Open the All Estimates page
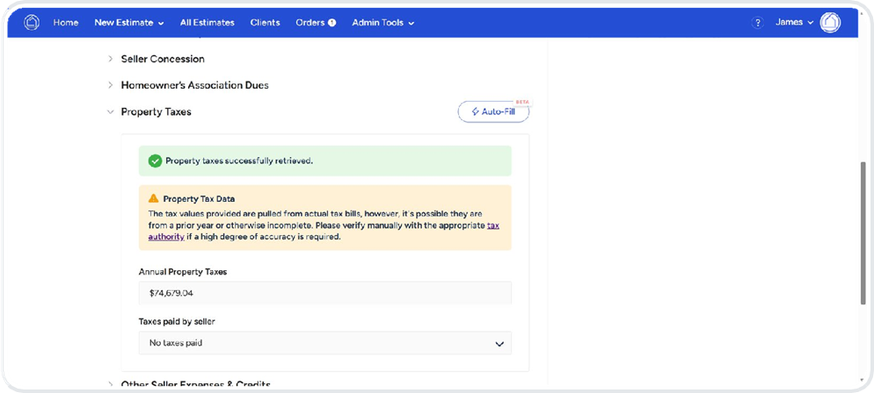Viewport: 874px width, 393px height. pos(207,23)
